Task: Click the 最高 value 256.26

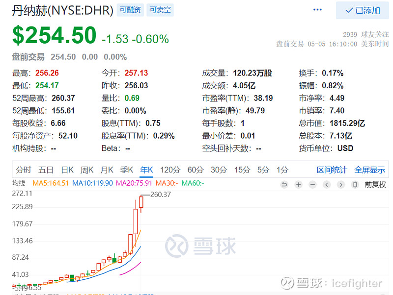Action: click(47, 73)
